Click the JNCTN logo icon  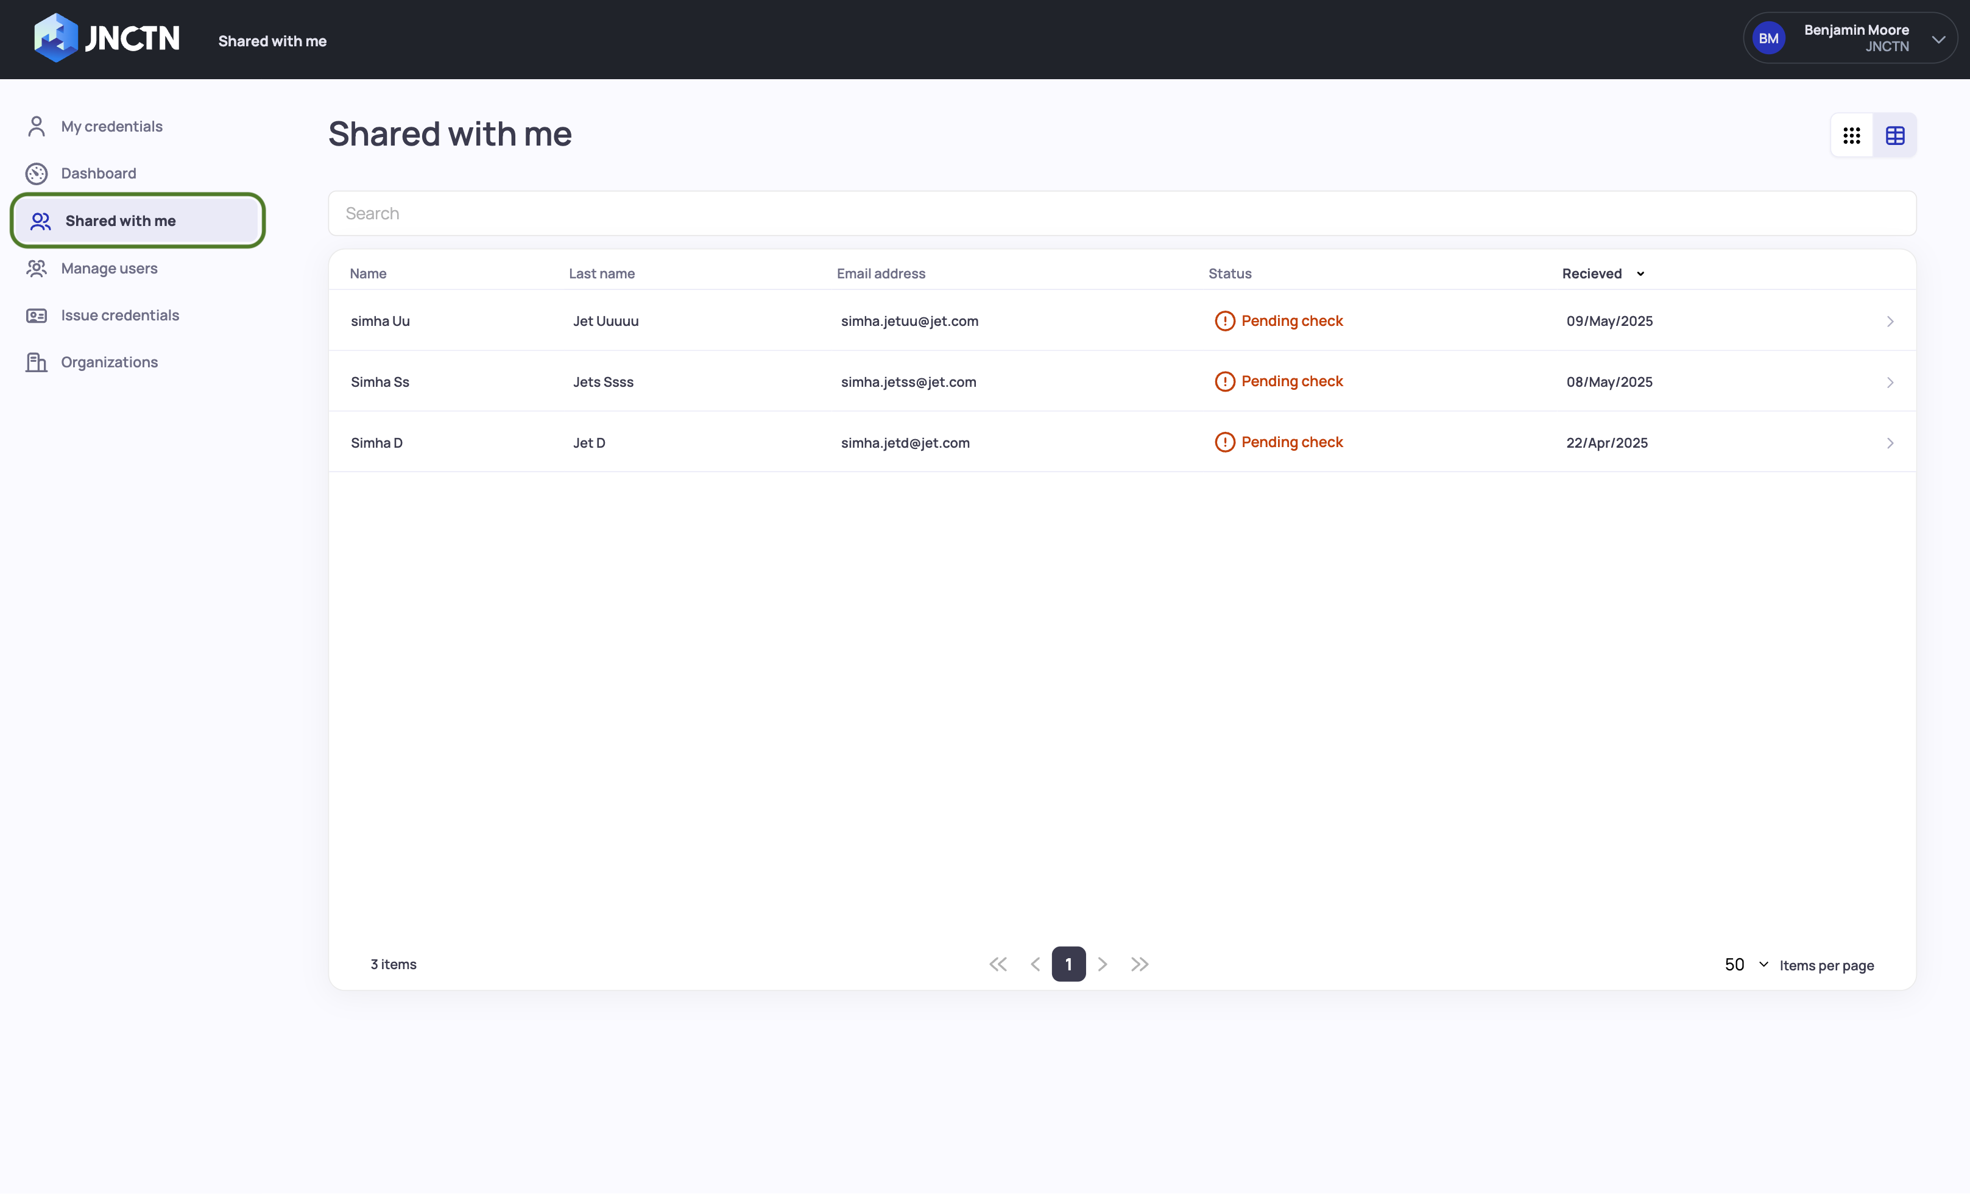point(55,38)
